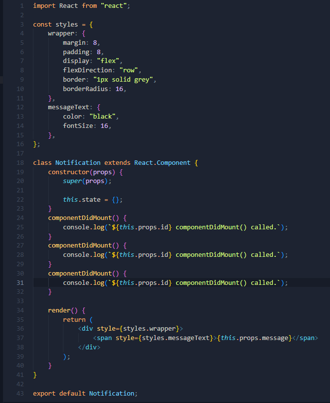Click the "margin" property name

(x=74, y=43)
